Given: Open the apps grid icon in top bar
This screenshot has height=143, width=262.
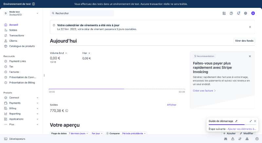Looking at the screenshot, I should (224, 13).
